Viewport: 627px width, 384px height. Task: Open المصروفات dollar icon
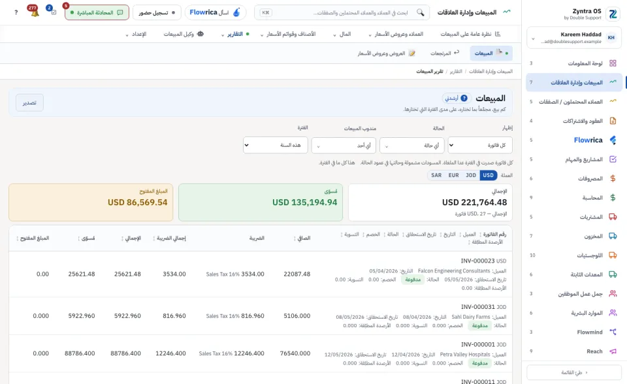tap(613, 178)
